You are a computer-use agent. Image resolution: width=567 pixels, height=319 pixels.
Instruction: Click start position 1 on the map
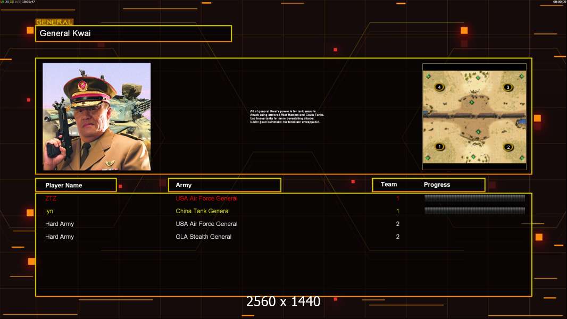click(439, 147)
